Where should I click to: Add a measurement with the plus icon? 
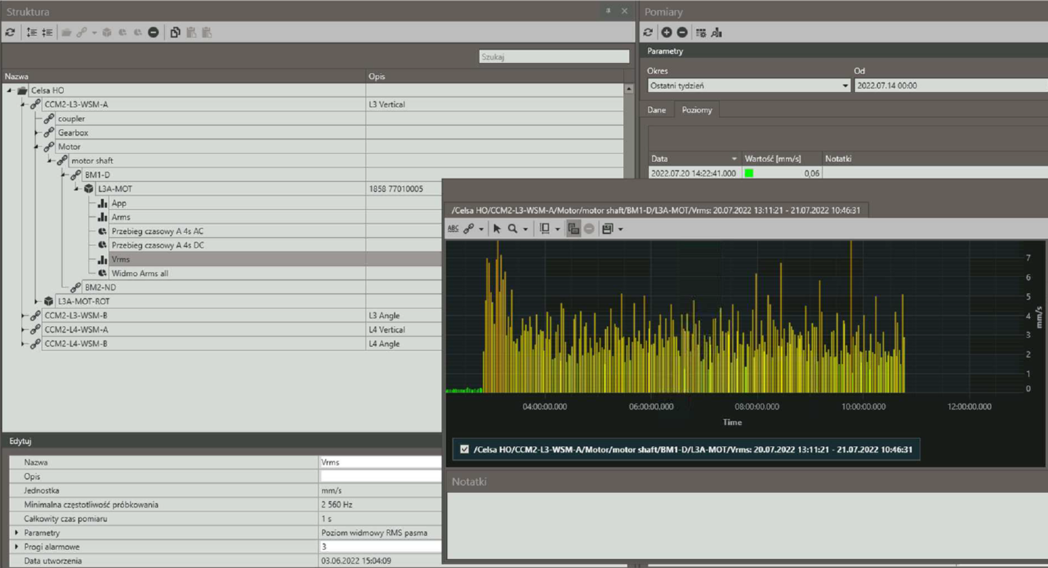point(666,33)
